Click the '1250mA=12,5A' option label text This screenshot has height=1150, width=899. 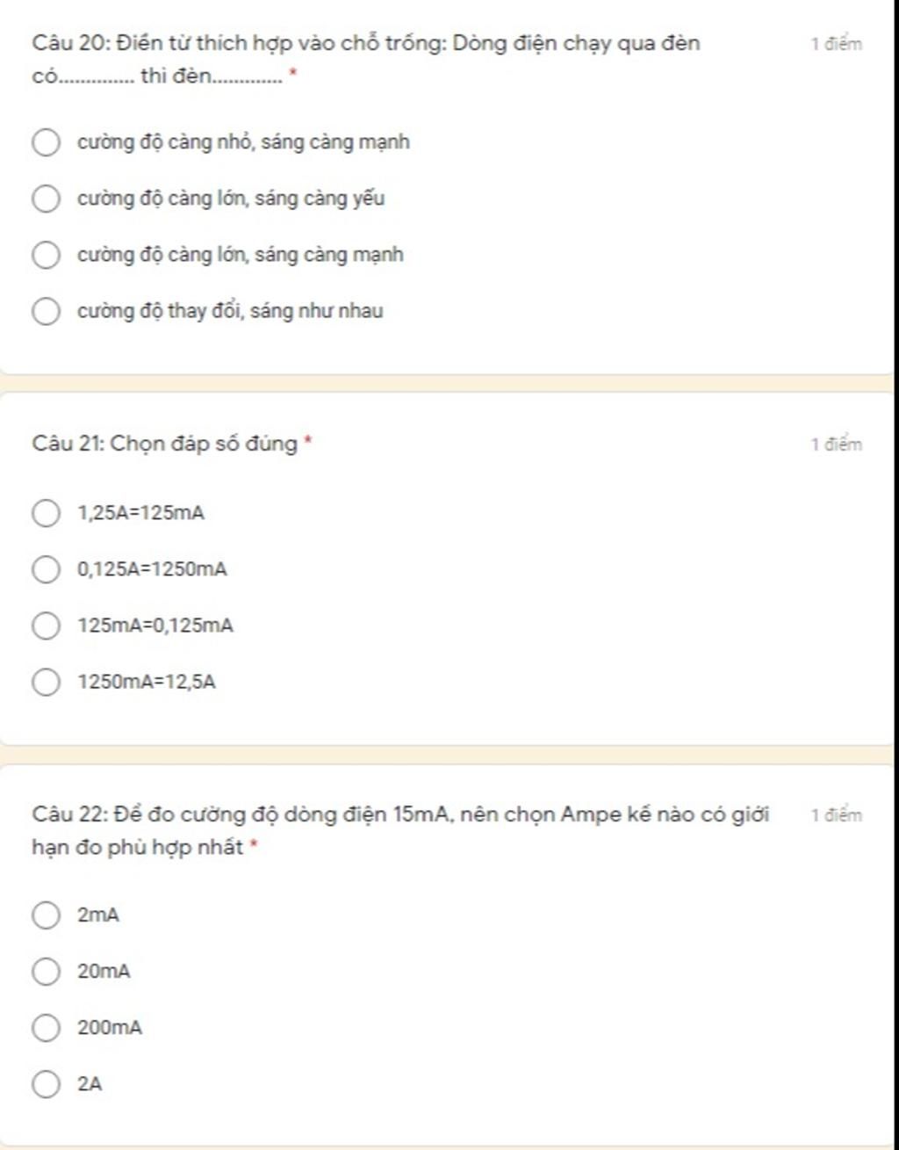[x=147, y=682]
